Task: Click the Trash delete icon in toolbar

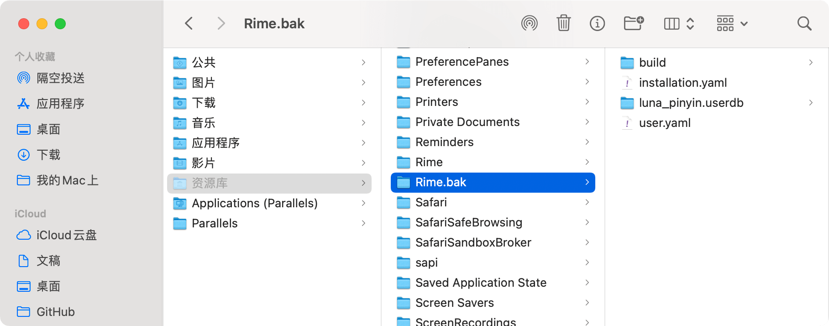Action: tap(564, 23)
